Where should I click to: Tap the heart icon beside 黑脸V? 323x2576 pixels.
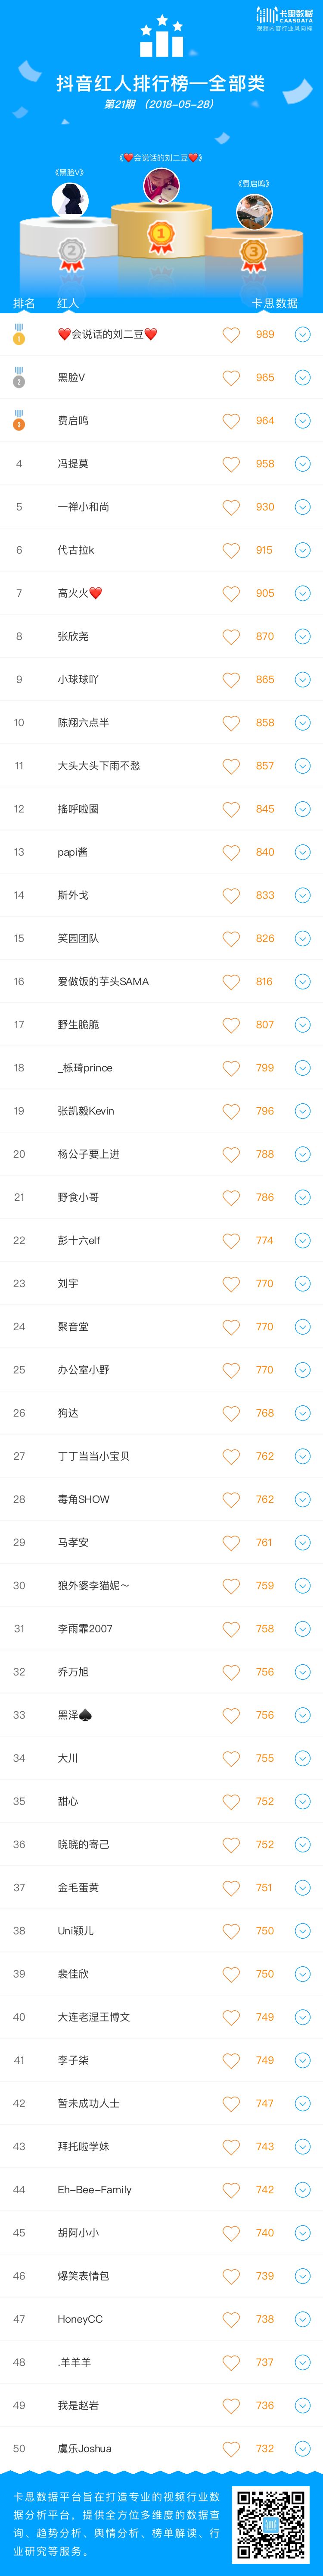(x=231, y=378)
